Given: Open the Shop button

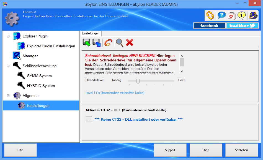Looking at the screenshot, I should pos(206,150).
